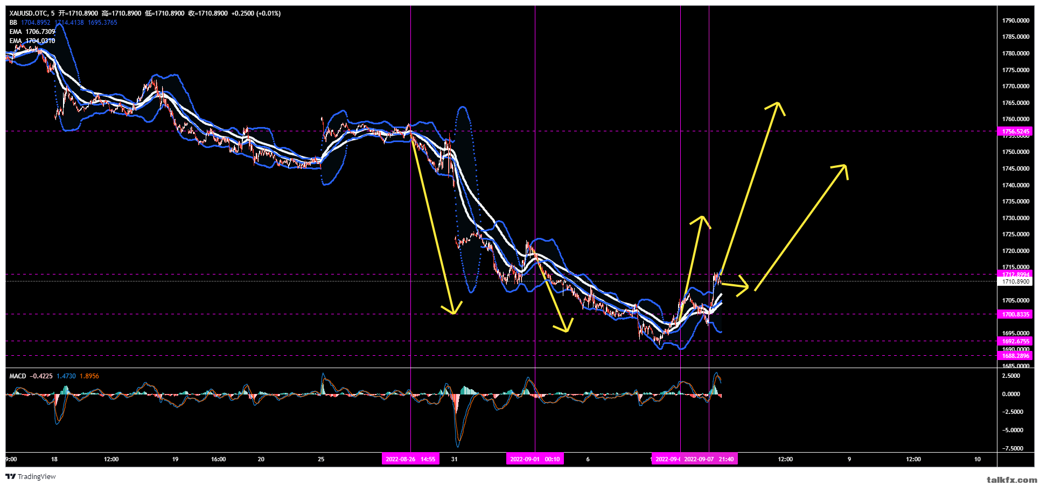Click the MACD histogram value −0.4225
1040x486 pixels.
[x=41, y=376]
